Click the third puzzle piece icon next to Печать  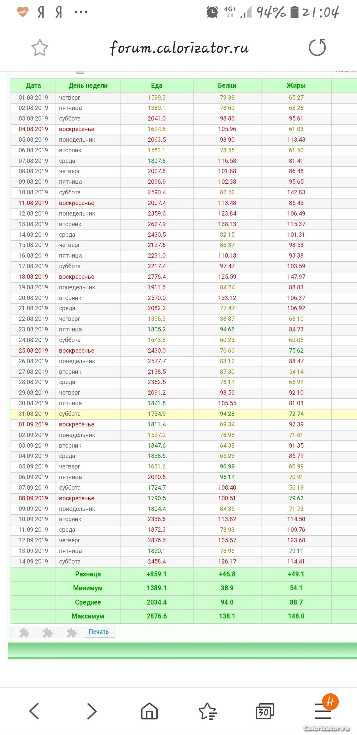pyautogui.click(x=71, y=633)
